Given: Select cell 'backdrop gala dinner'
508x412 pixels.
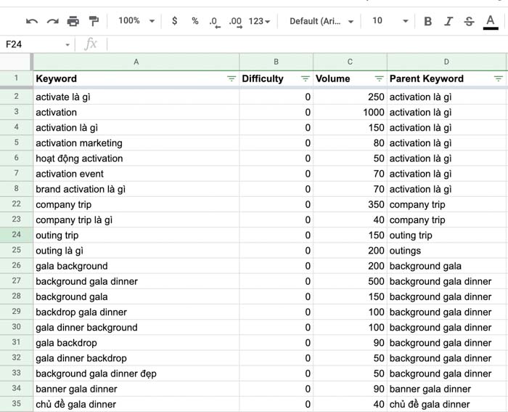Looking at the screenshot, I should [x=136, y=312].
